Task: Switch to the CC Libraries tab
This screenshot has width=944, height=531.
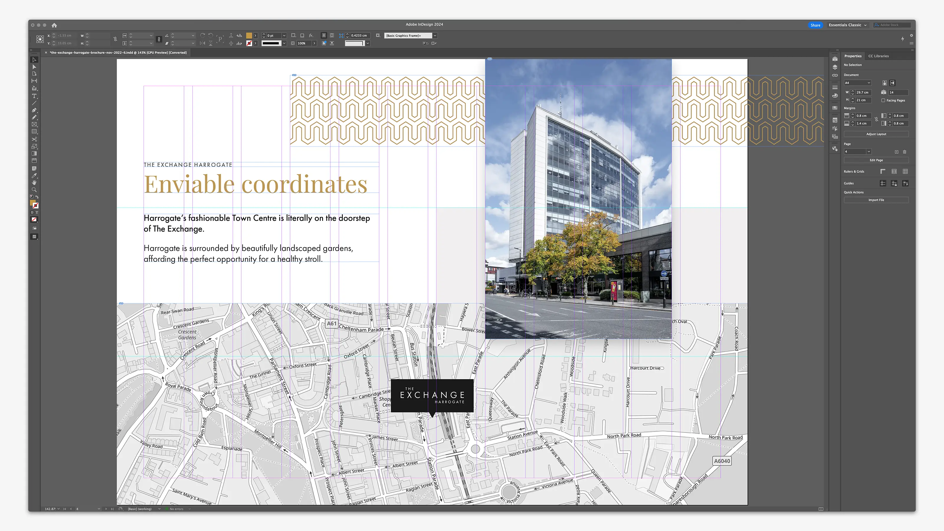Action: pyautogui.click(x=879, y=56)
